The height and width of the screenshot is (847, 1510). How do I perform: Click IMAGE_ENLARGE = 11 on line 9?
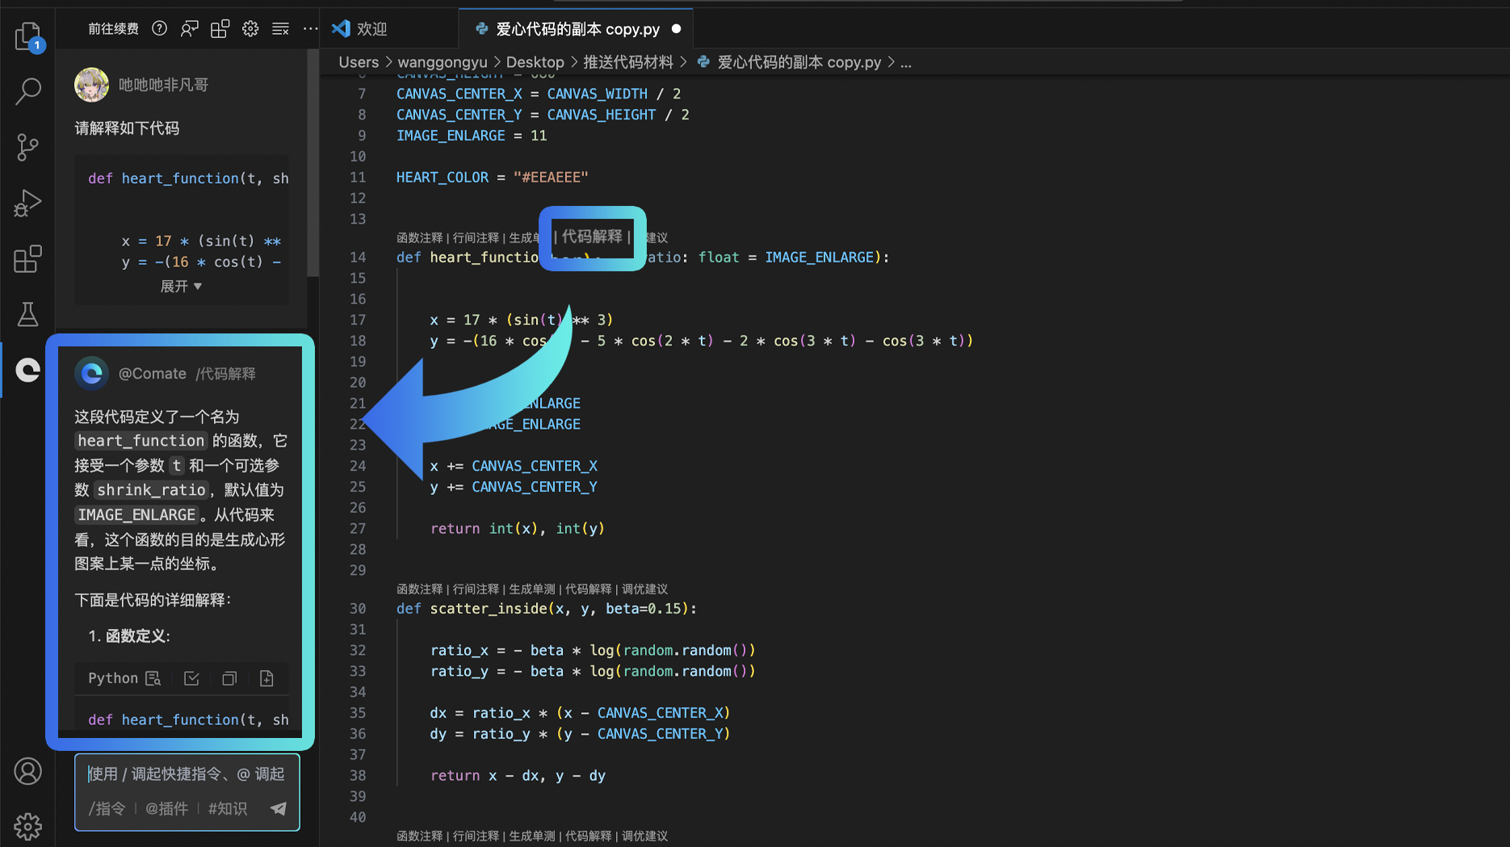472,136
